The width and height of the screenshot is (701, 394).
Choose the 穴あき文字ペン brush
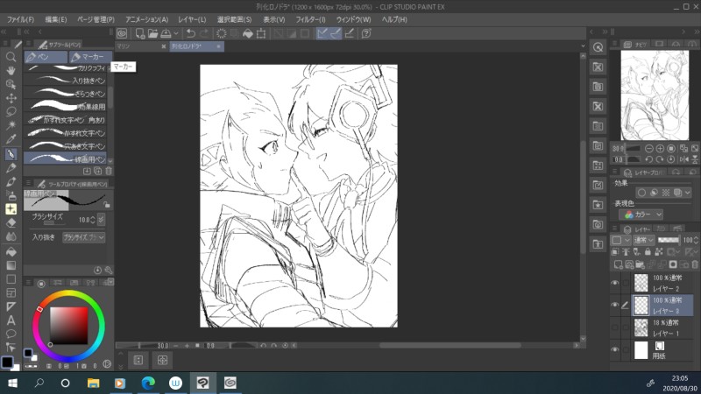pos(65,146)
